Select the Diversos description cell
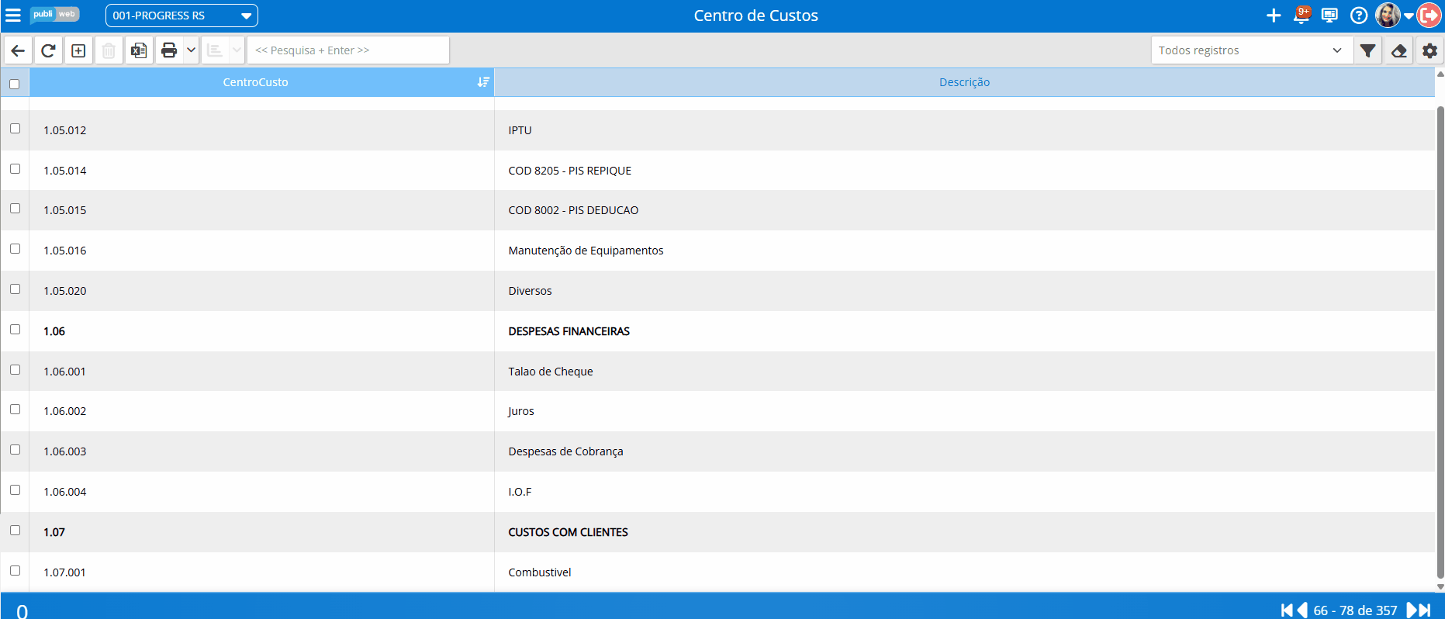 964,291
